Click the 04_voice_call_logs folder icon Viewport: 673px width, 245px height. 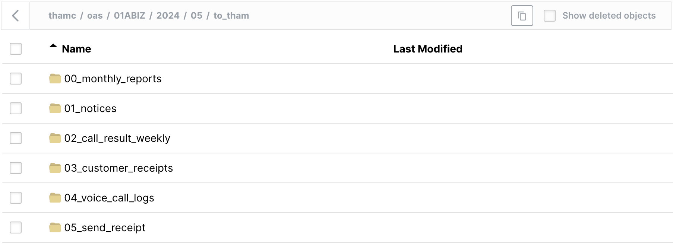(55, 198)
